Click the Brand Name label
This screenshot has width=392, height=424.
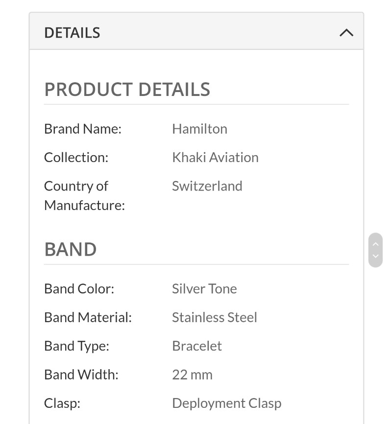[83, 129]
